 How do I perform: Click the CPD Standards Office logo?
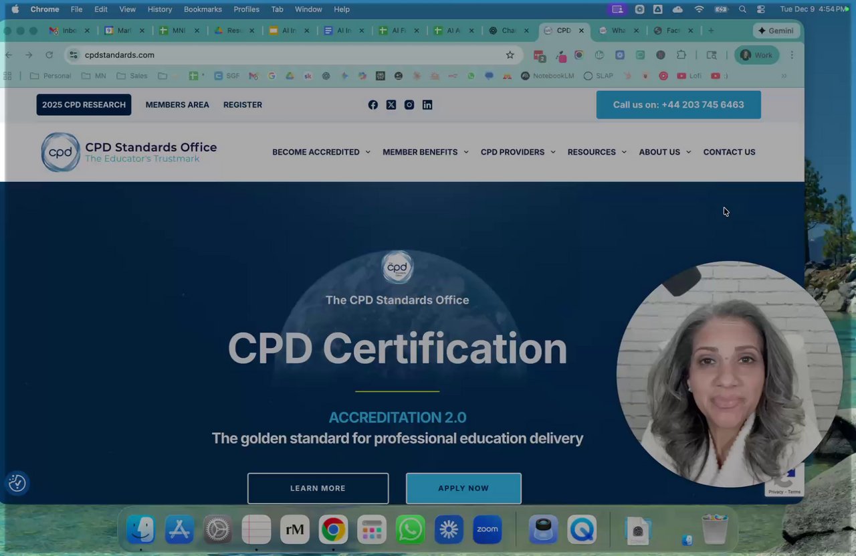tap(129, 152)
